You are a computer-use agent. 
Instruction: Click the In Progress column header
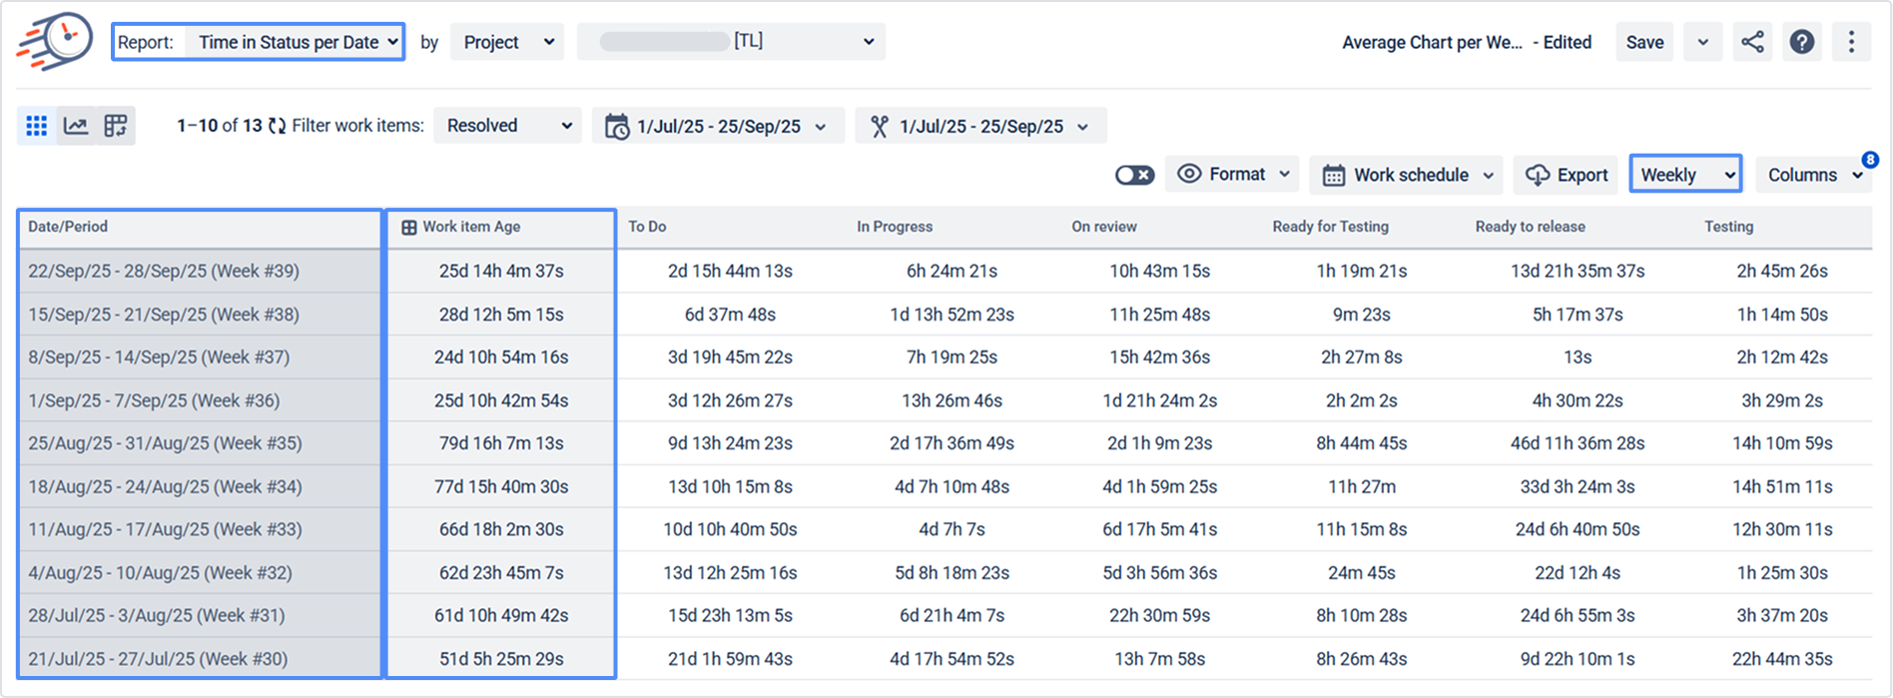(x=895, y=227)
